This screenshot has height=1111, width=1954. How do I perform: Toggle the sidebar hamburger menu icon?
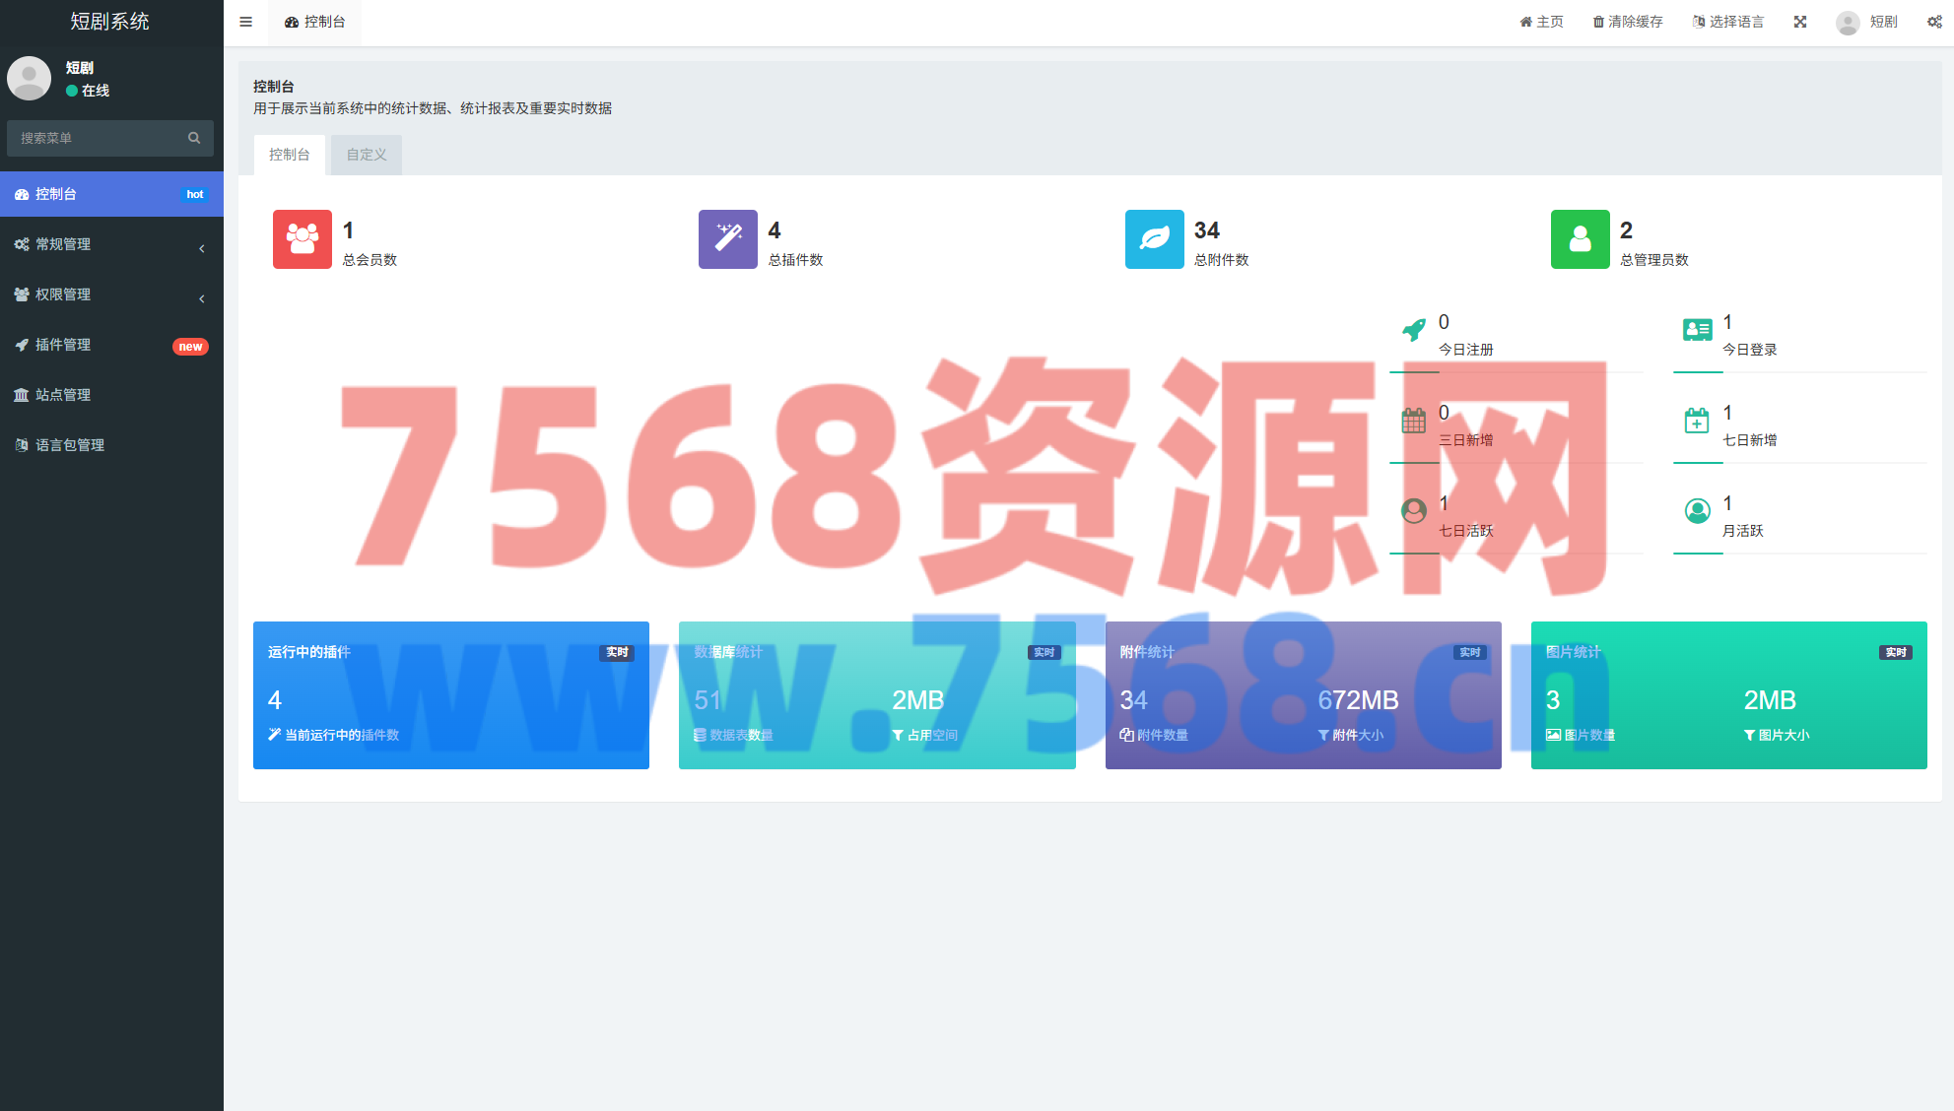coord(245,22)
